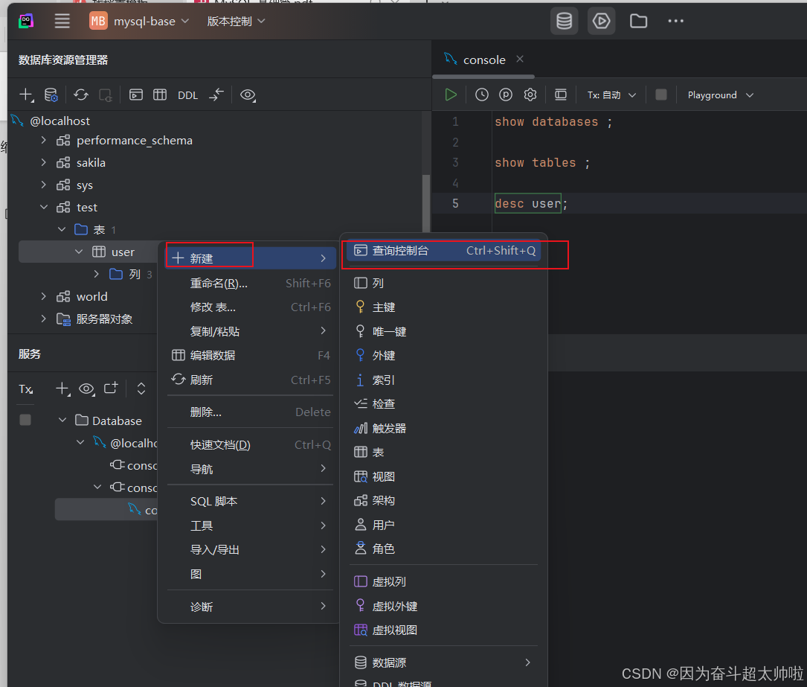Collapse the test schema node
807x687 pixels.
tap(44, 207)
